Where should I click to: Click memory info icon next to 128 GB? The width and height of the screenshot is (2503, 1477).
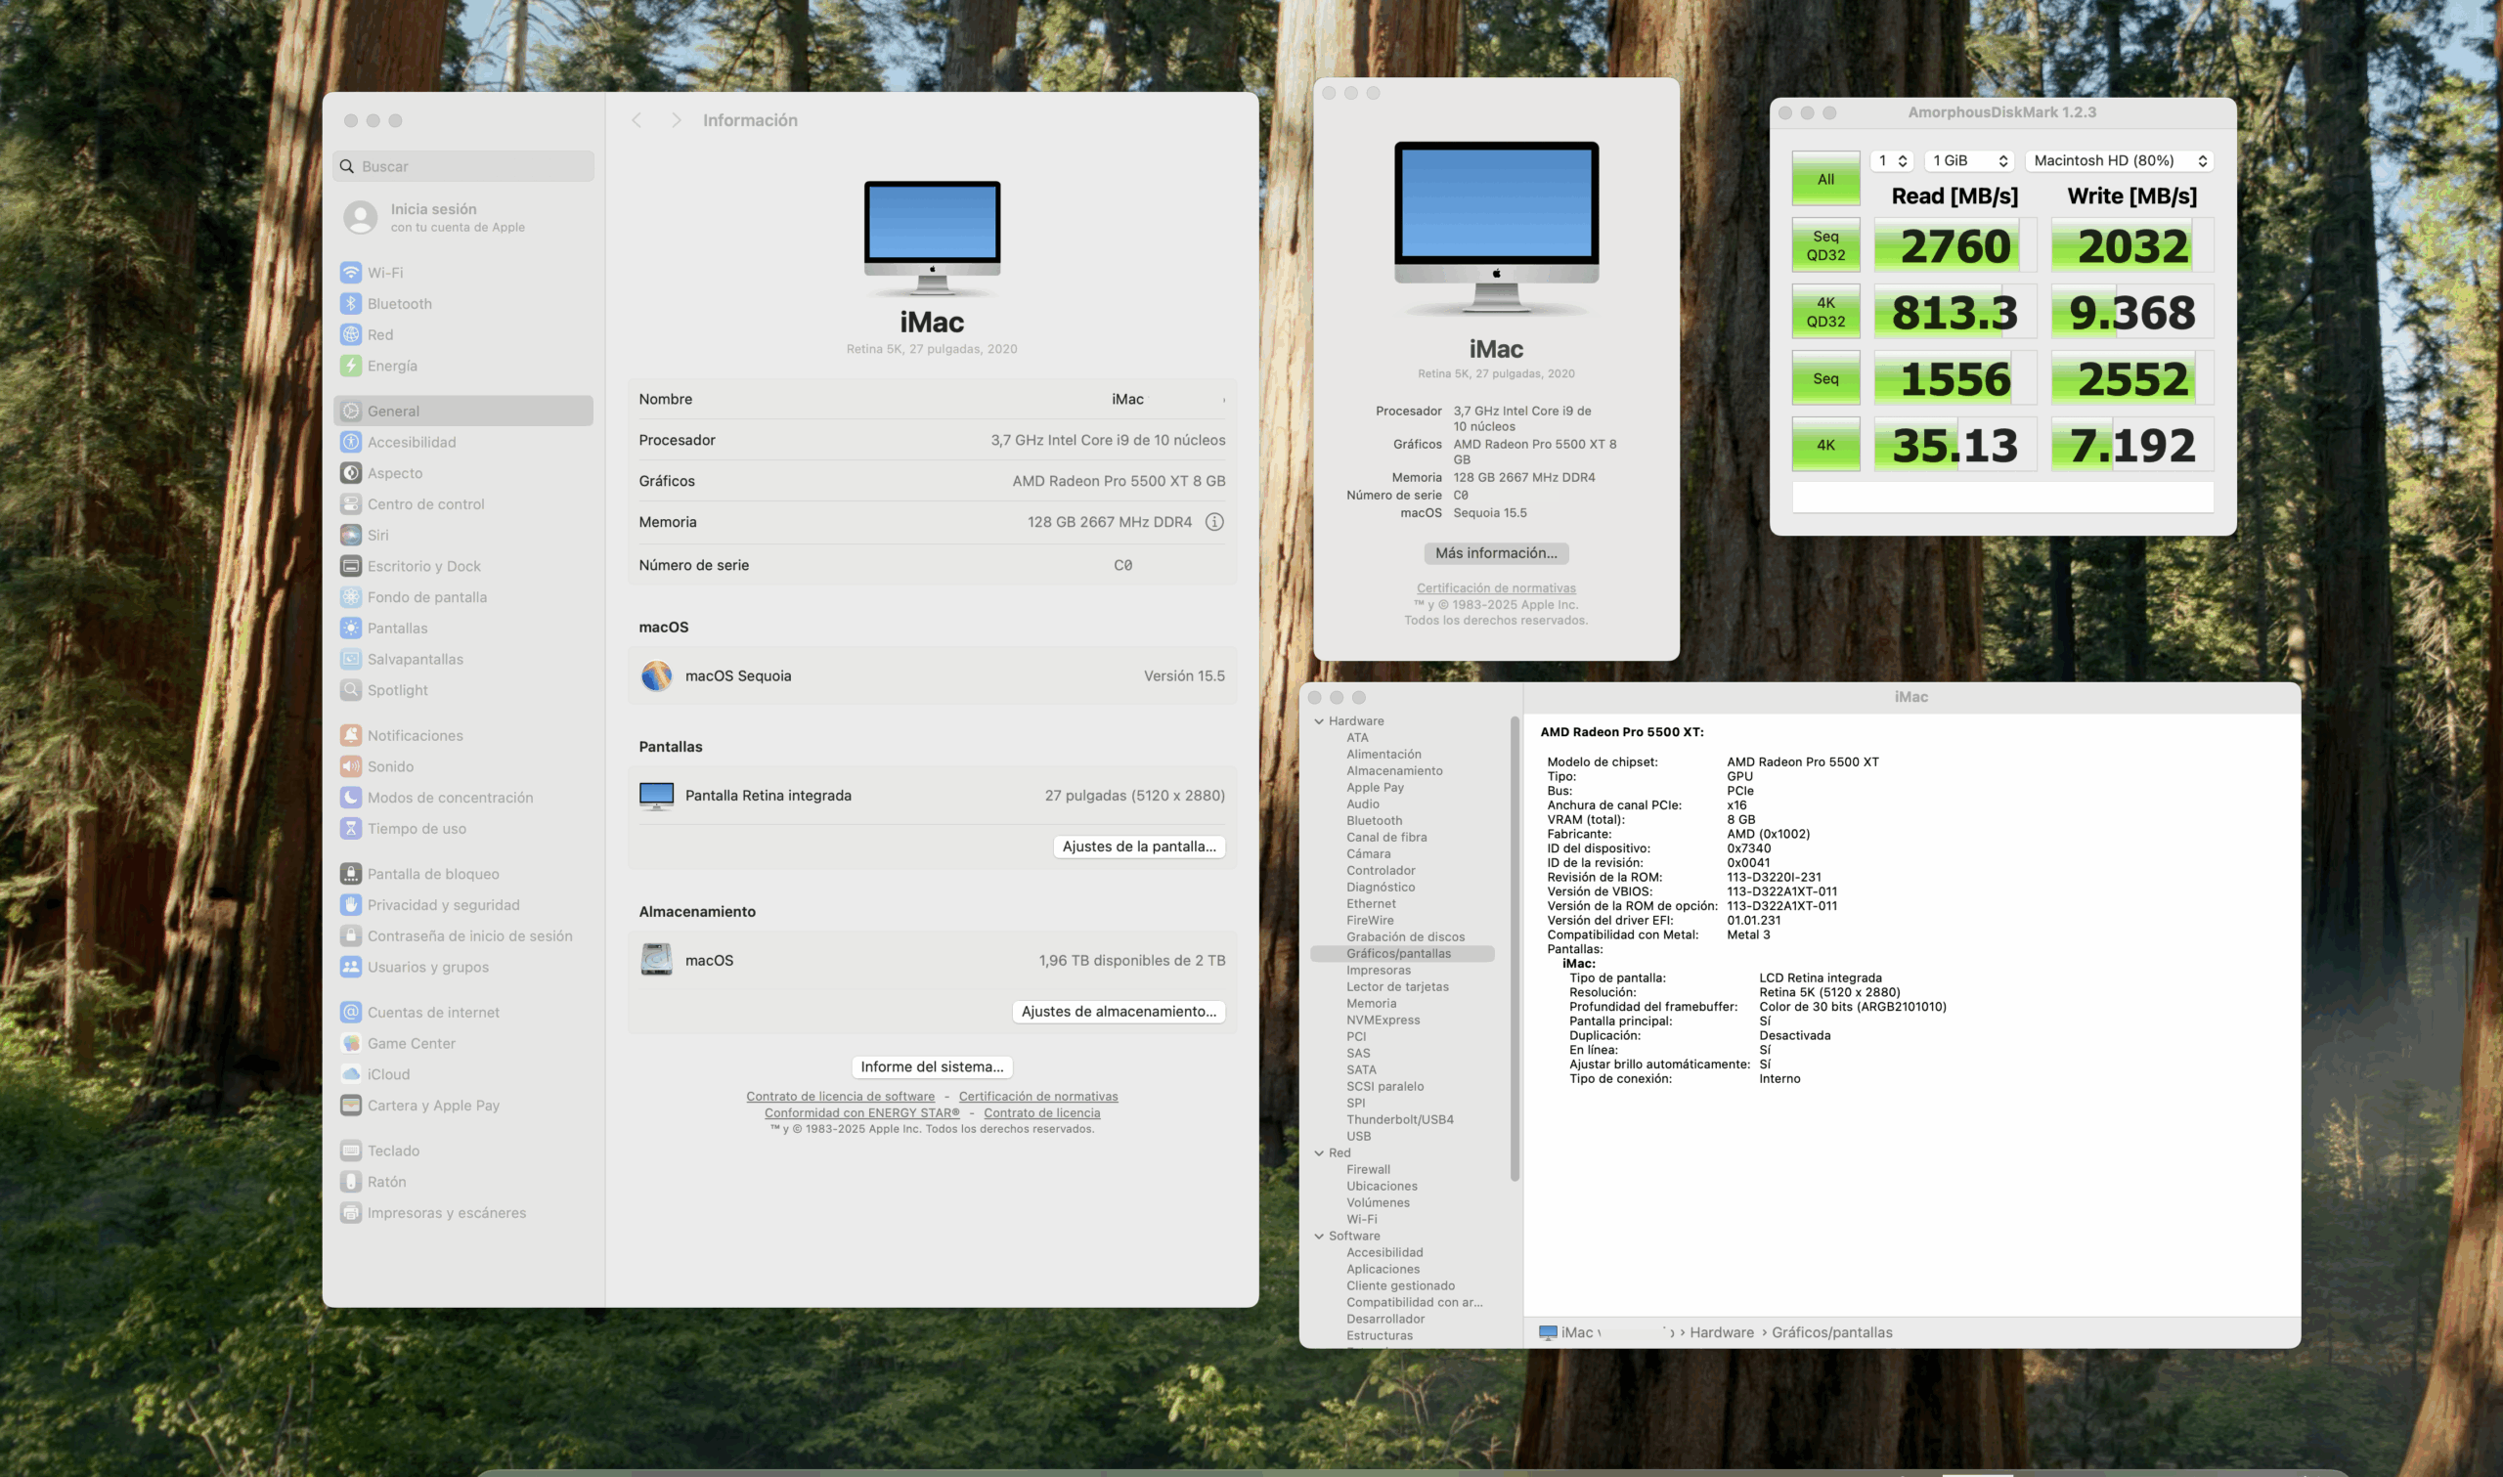pos(1214,522)
